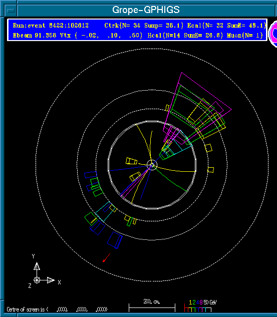
Task: Click the 200 cm scale bar
Action: pos(152,307)
